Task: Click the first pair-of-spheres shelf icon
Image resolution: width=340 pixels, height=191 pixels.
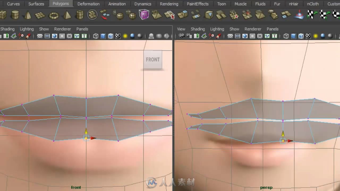Action: [x=118, y=15]
